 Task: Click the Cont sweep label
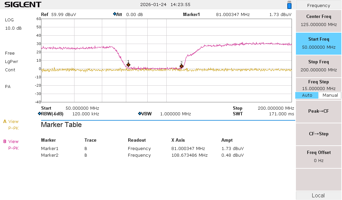(10, 70)
